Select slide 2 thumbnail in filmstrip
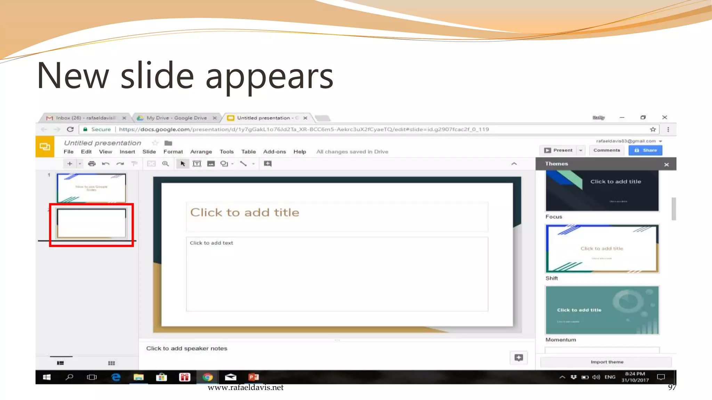 91,223
